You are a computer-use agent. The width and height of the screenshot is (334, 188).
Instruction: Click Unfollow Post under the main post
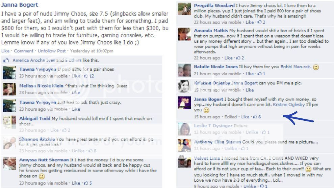pos(52,51)
